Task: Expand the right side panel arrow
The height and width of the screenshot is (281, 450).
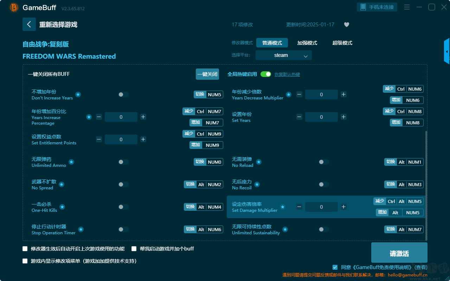Action: pyautogui.click(x=447, y=52)
